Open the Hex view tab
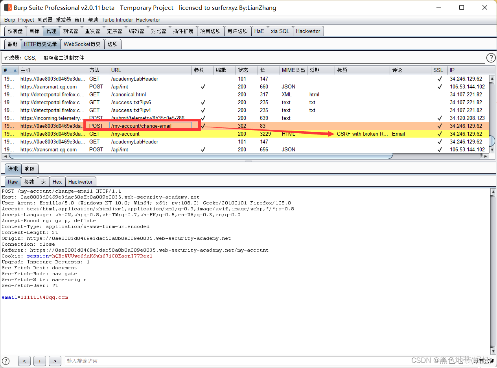 pyautogui.click(x=57, y=182)
